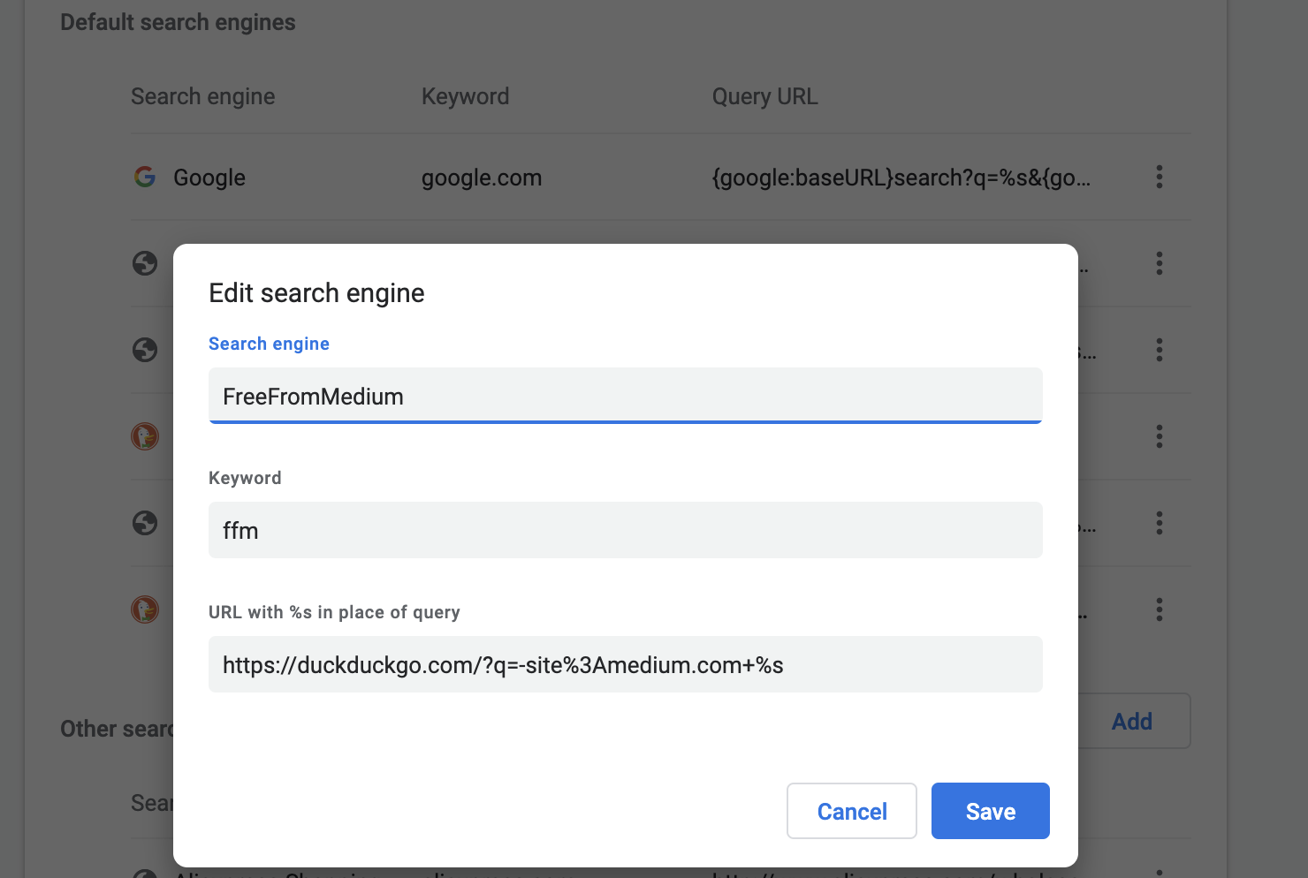Open three-dot menu of second search engine row
Image resolution: width=1308 pixels, height=878 pixels.
(1159, 263)
